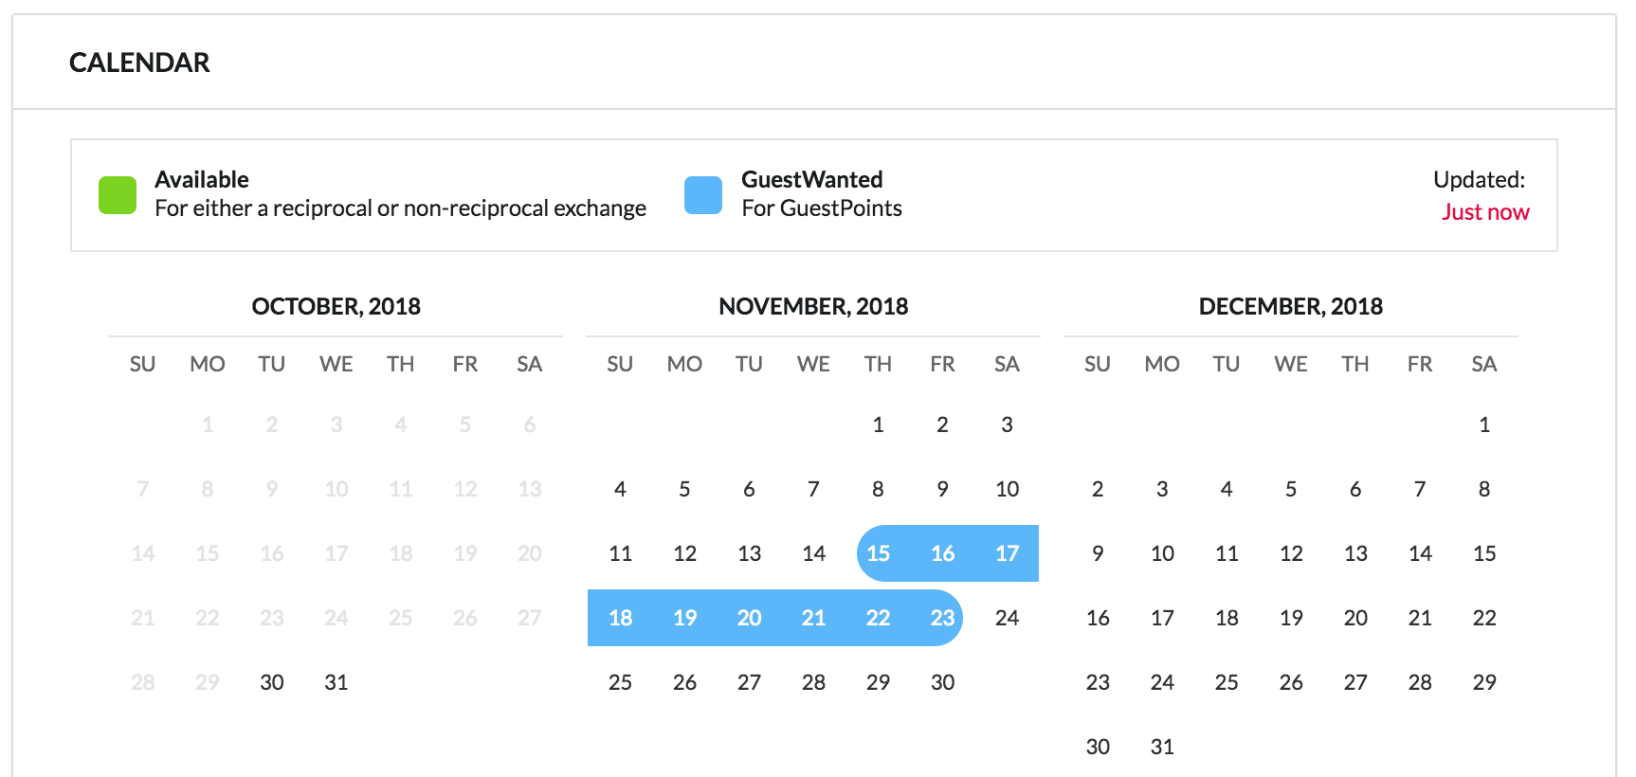
Task: Choose November 18 on the calendar
Action: (620, 618)
